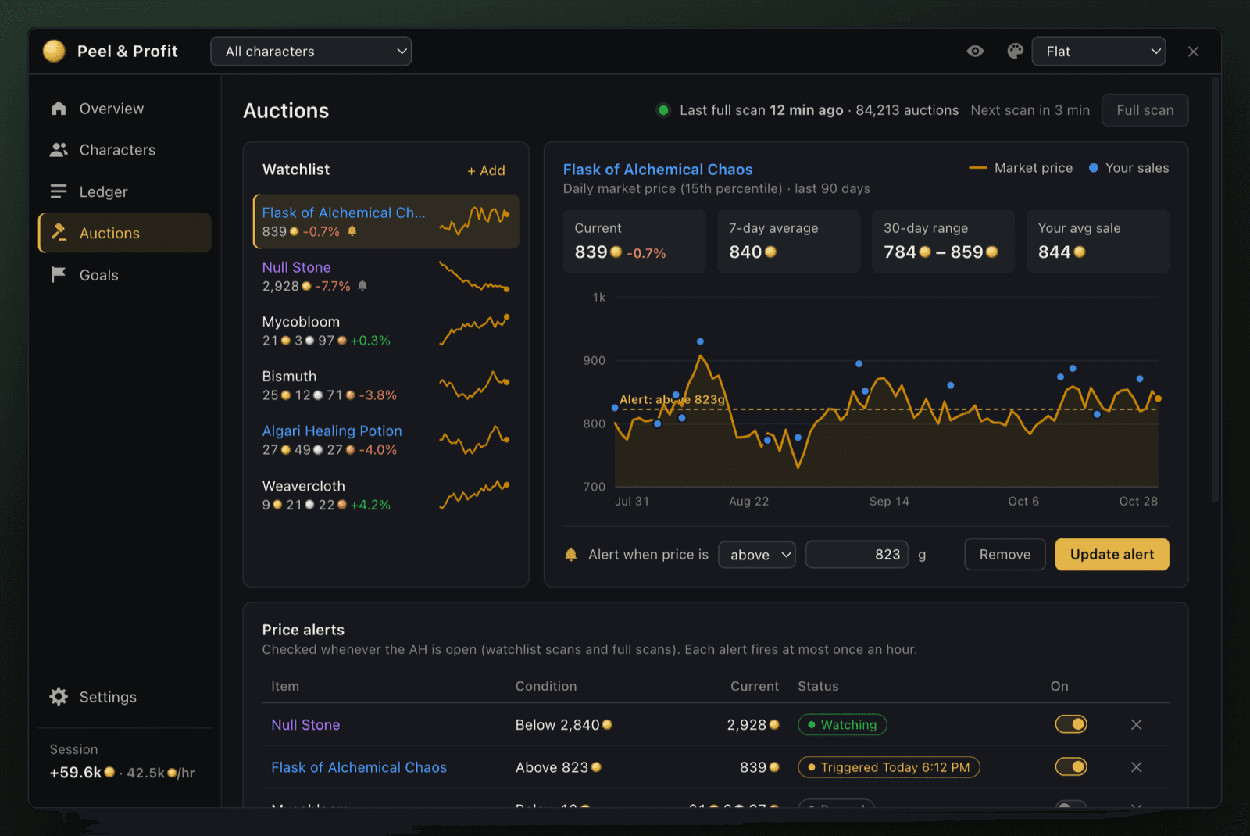Switch to the Ledger section

tap(125, 191)
